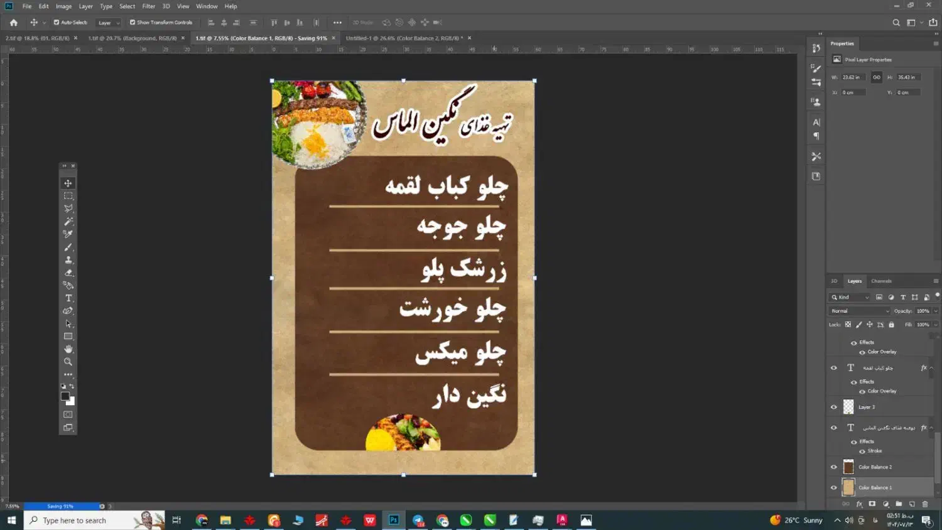The height and width of the screenshot is (530, 942).
Task: Open File Explorer from the taskbar
Action: point(225,520)
